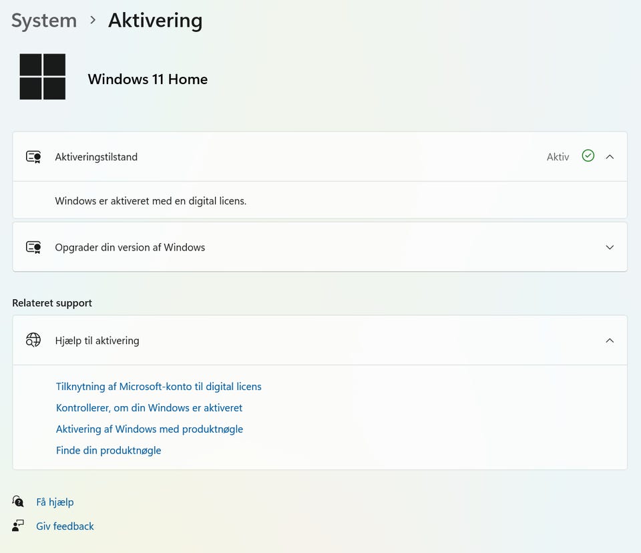641x553 pixels.
Task: Click the Giv feedback person icon
Action: tap(18, 526)
